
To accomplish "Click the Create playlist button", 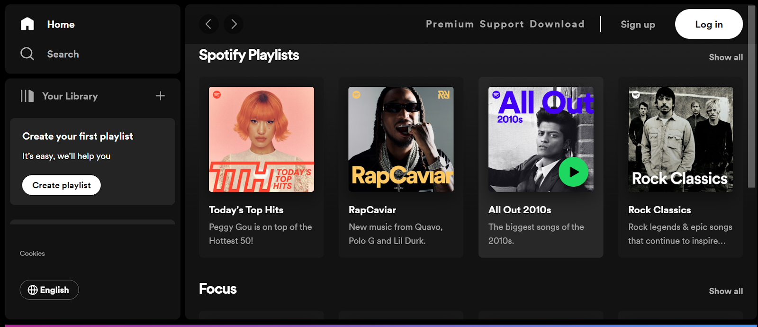I will tap(62, 185).
